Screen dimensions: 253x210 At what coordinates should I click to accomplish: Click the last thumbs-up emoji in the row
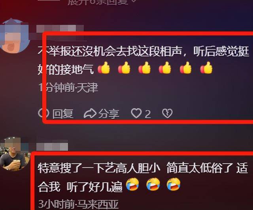point(206,68)
